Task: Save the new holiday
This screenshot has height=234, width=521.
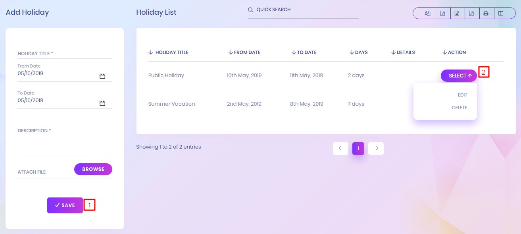Action: click(x=65, y=205)
